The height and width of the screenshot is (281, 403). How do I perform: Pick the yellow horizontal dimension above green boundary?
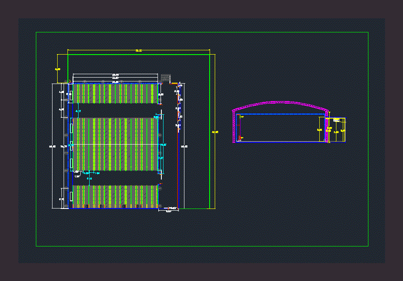[x=139, y=50]
